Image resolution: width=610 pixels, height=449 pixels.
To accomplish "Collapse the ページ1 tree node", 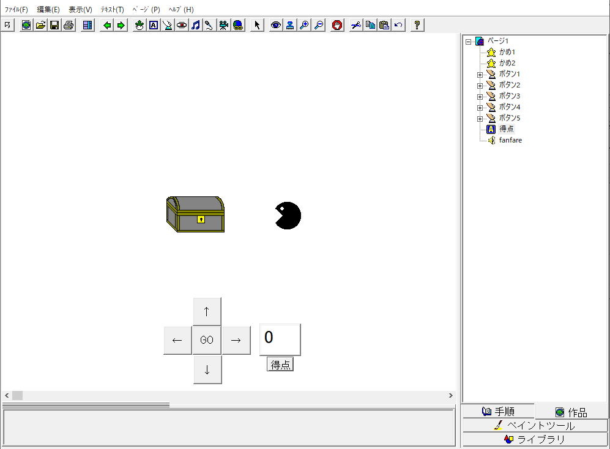I will [x=469, y=41].
